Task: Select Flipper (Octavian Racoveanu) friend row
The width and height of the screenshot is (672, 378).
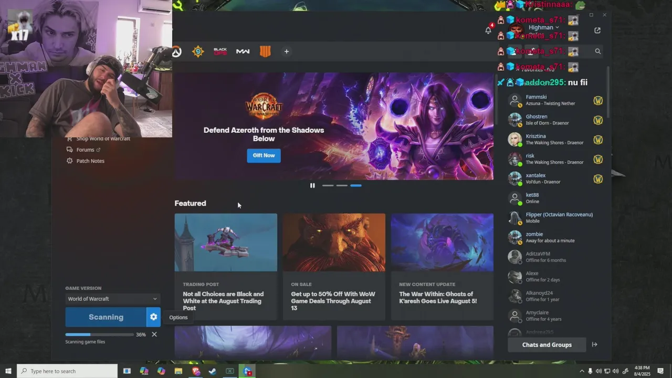Action: click(x=555, y=218)
